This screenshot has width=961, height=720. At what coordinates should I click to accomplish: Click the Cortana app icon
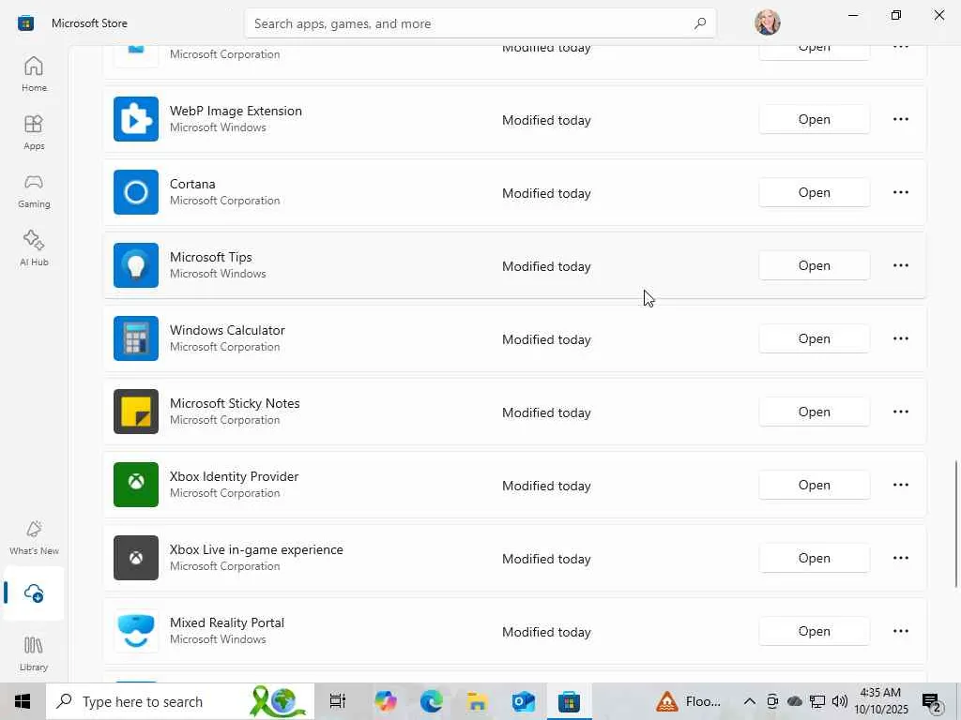136,192
